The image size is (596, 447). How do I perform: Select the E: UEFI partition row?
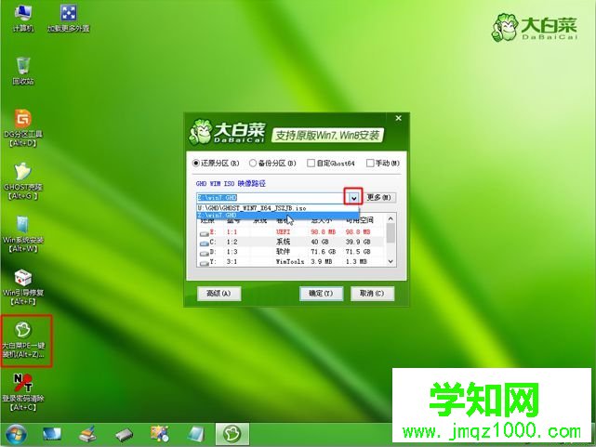click(292, 232)
